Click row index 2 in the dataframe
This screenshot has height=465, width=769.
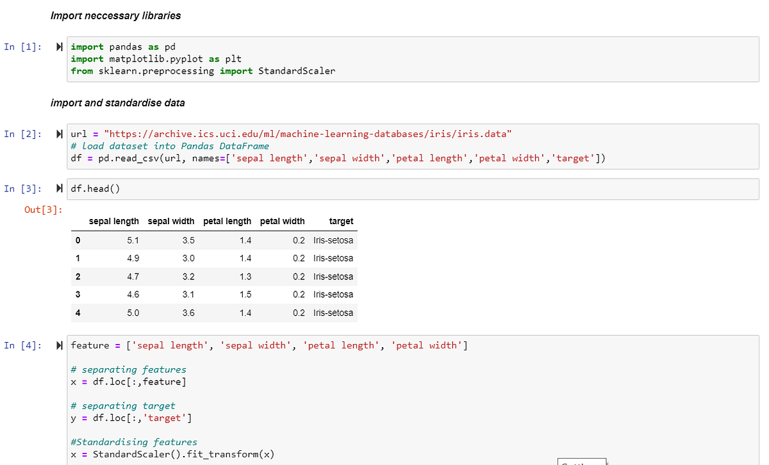(78, 277)
